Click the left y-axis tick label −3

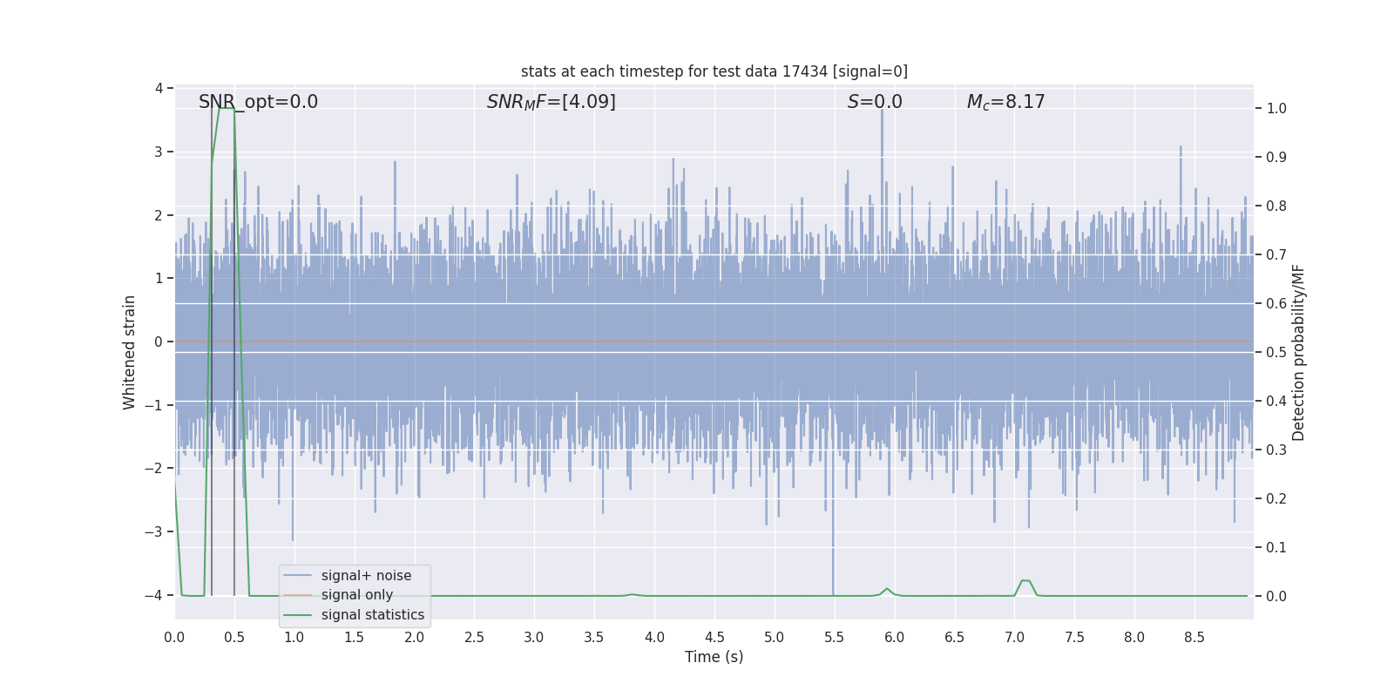tap(153, 532)
